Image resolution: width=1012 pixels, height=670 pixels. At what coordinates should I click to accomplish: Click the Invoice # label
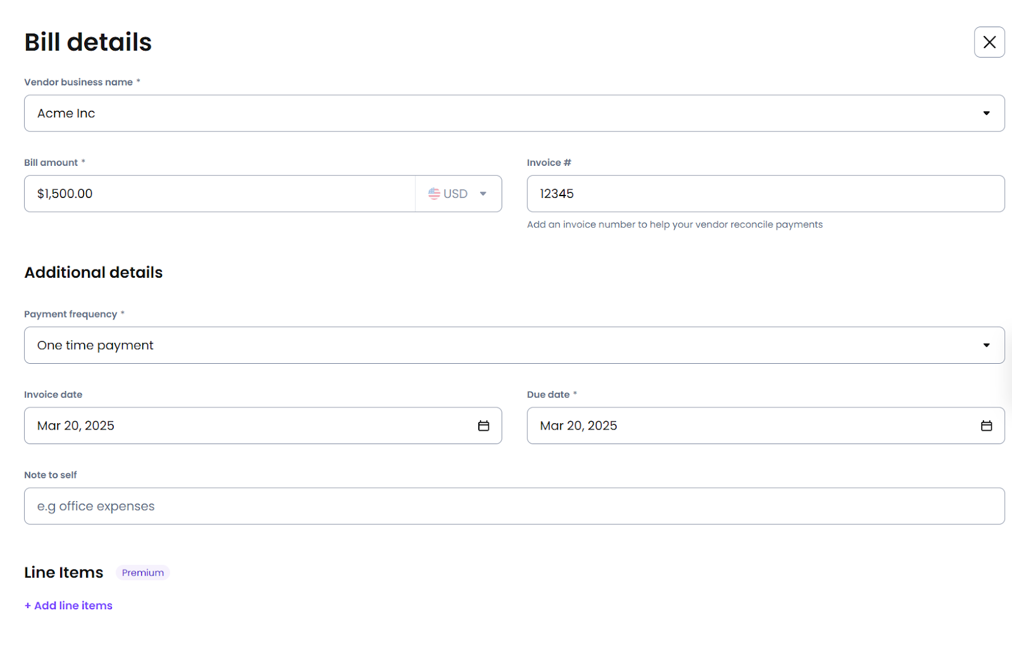click(549, 163)
